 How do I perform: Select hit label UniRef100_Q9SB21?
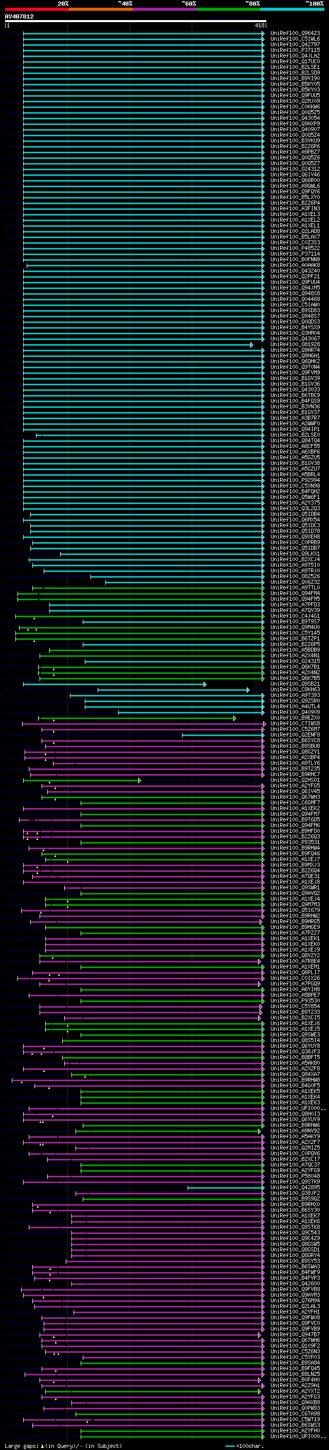pos(295,684)
